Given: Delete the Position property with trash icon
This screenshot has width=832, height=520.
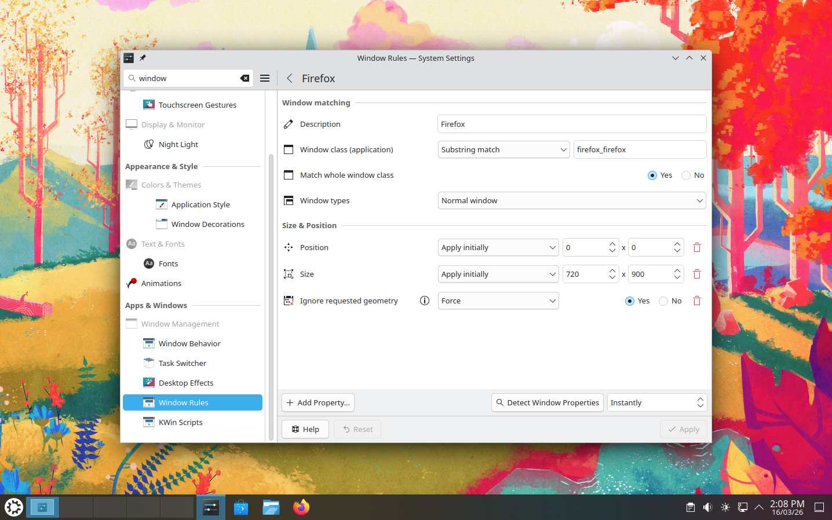Looking at the screenshot, I should pos(697,247).
